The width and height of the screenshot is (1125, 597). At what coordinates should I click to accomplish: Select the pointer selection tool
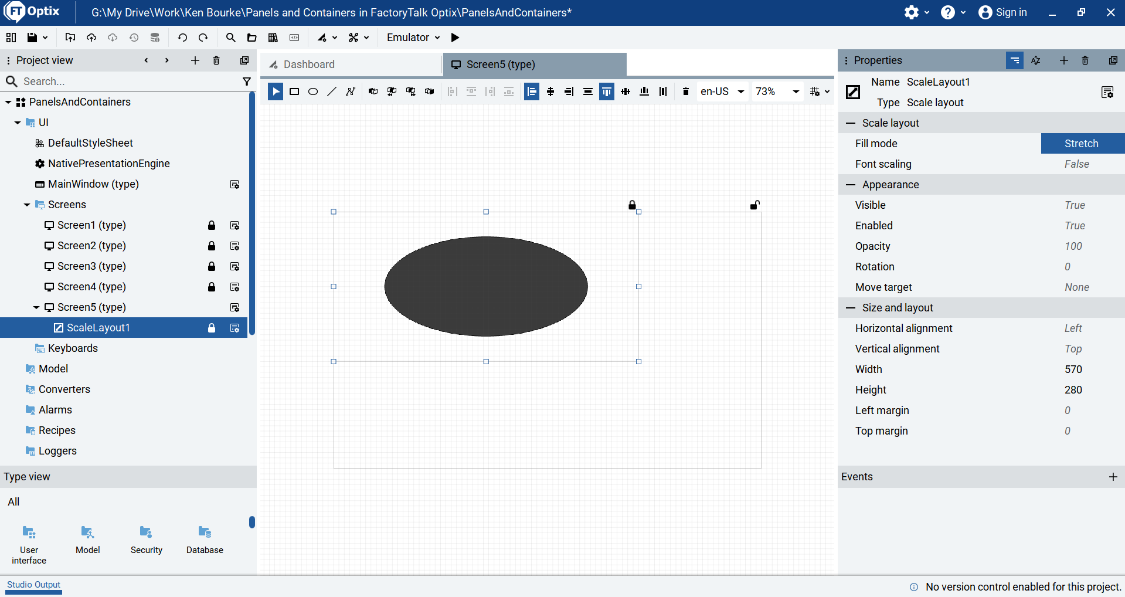(276, 91)
